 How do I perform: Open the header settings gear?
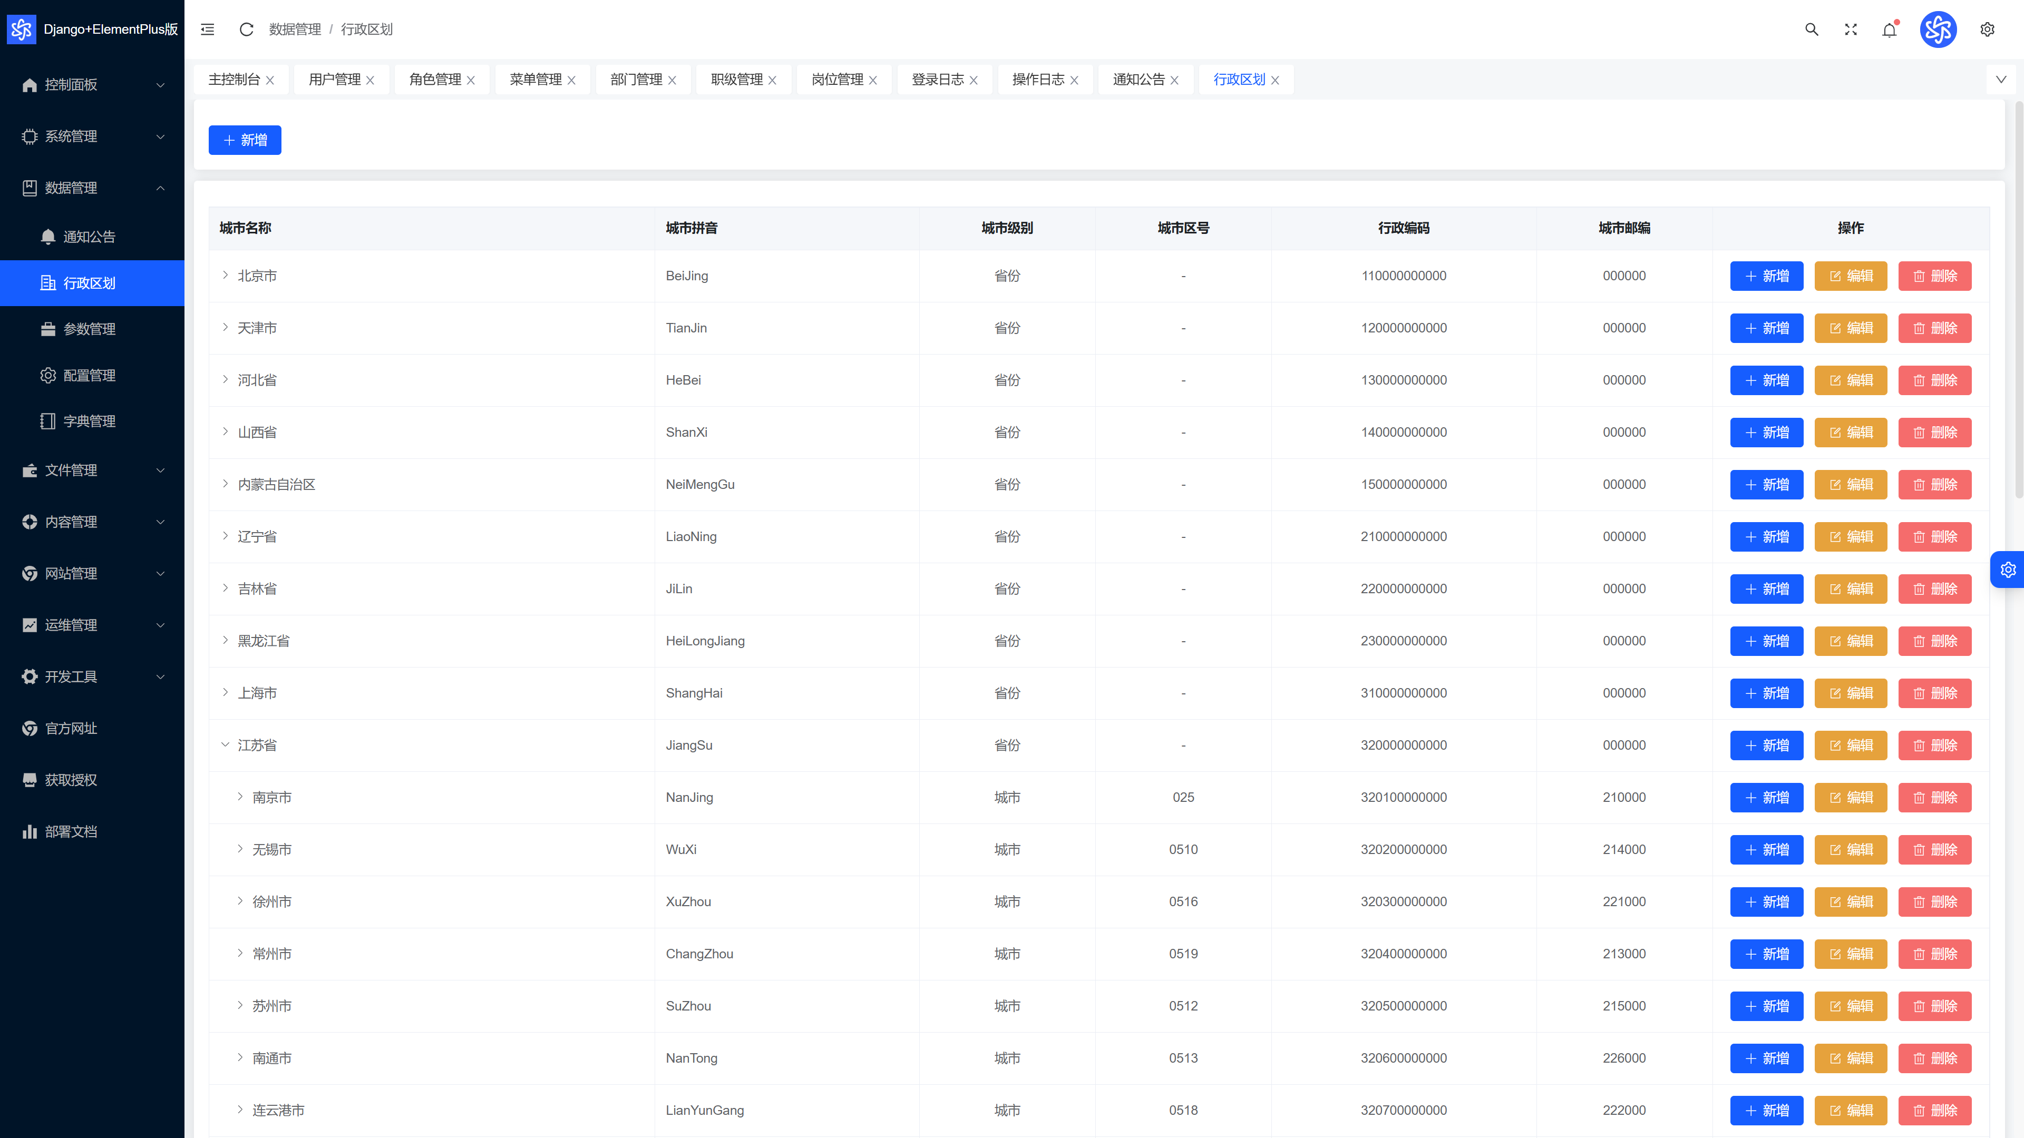point(1987,29)
